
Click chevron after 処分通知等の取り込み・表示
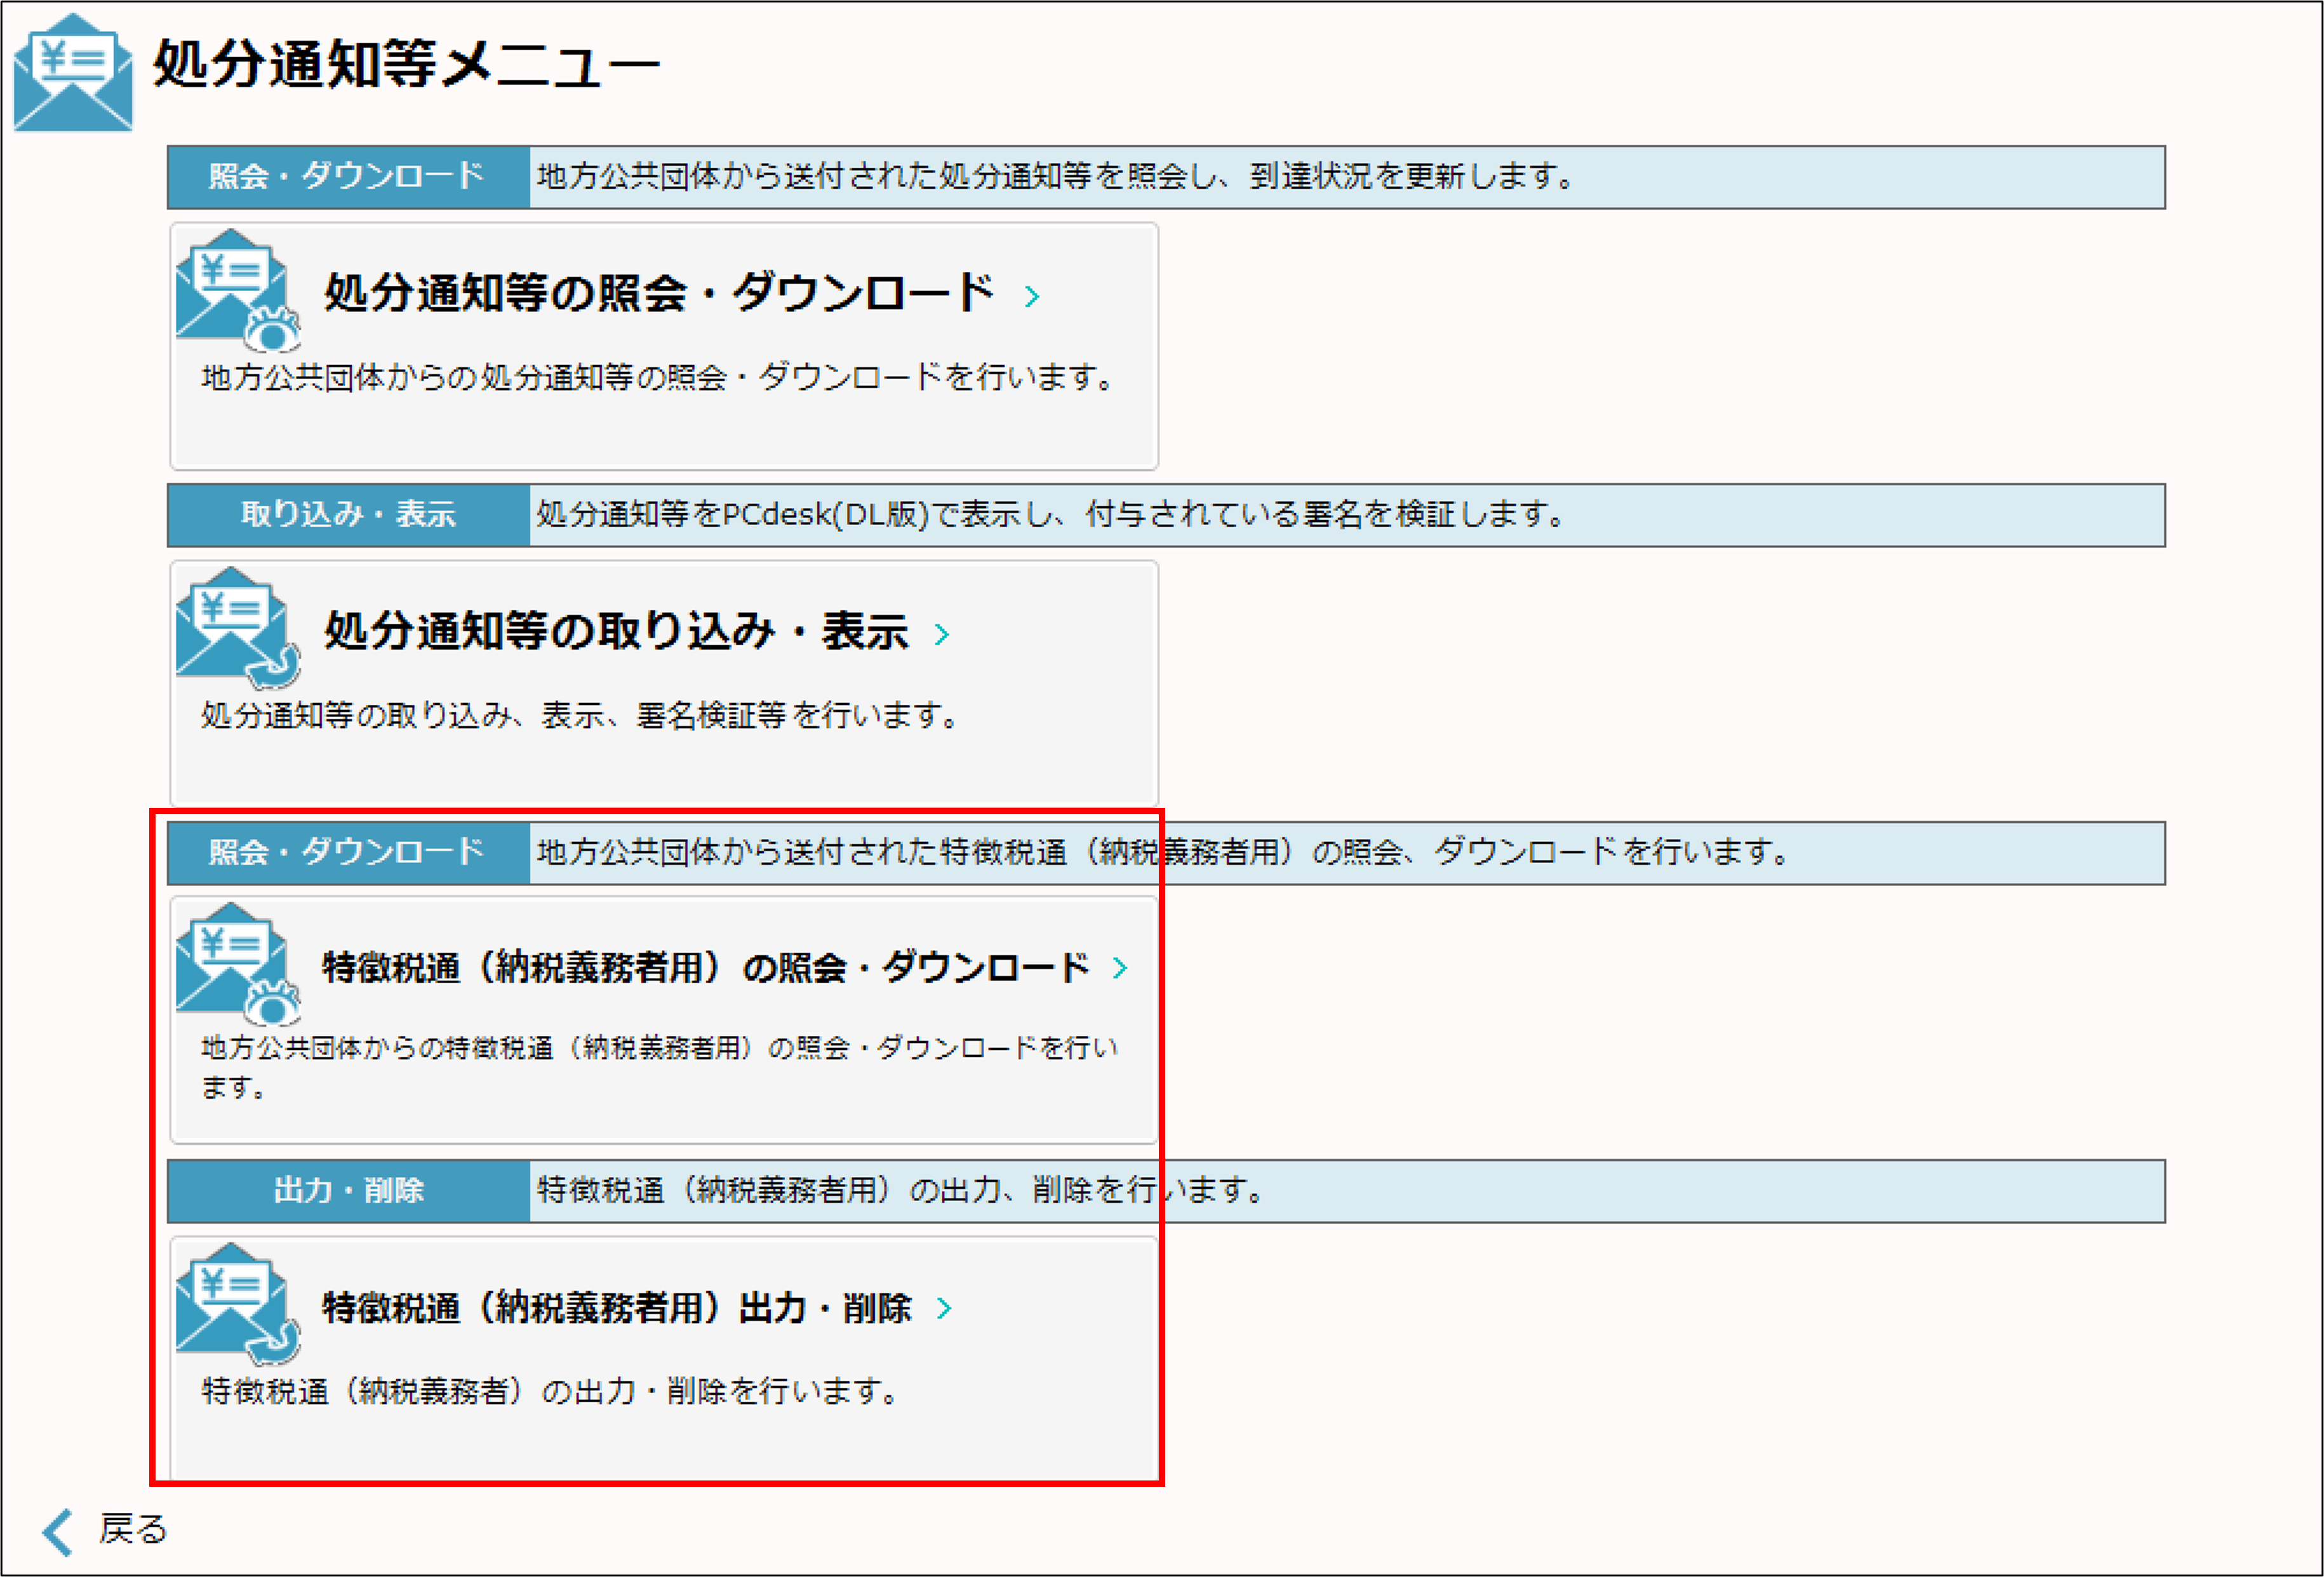(941, 634)
